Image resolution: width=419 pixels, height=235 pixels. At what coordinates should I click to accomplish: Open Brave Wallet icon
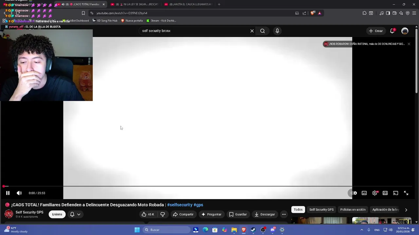click(x=394, y=13)
